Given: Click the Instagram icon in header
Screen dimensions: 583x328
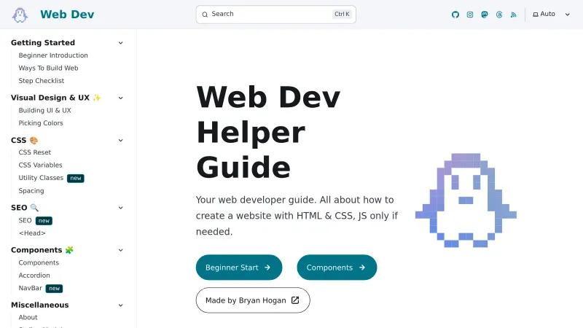Looking at the screenshot, I should point(470,15).
